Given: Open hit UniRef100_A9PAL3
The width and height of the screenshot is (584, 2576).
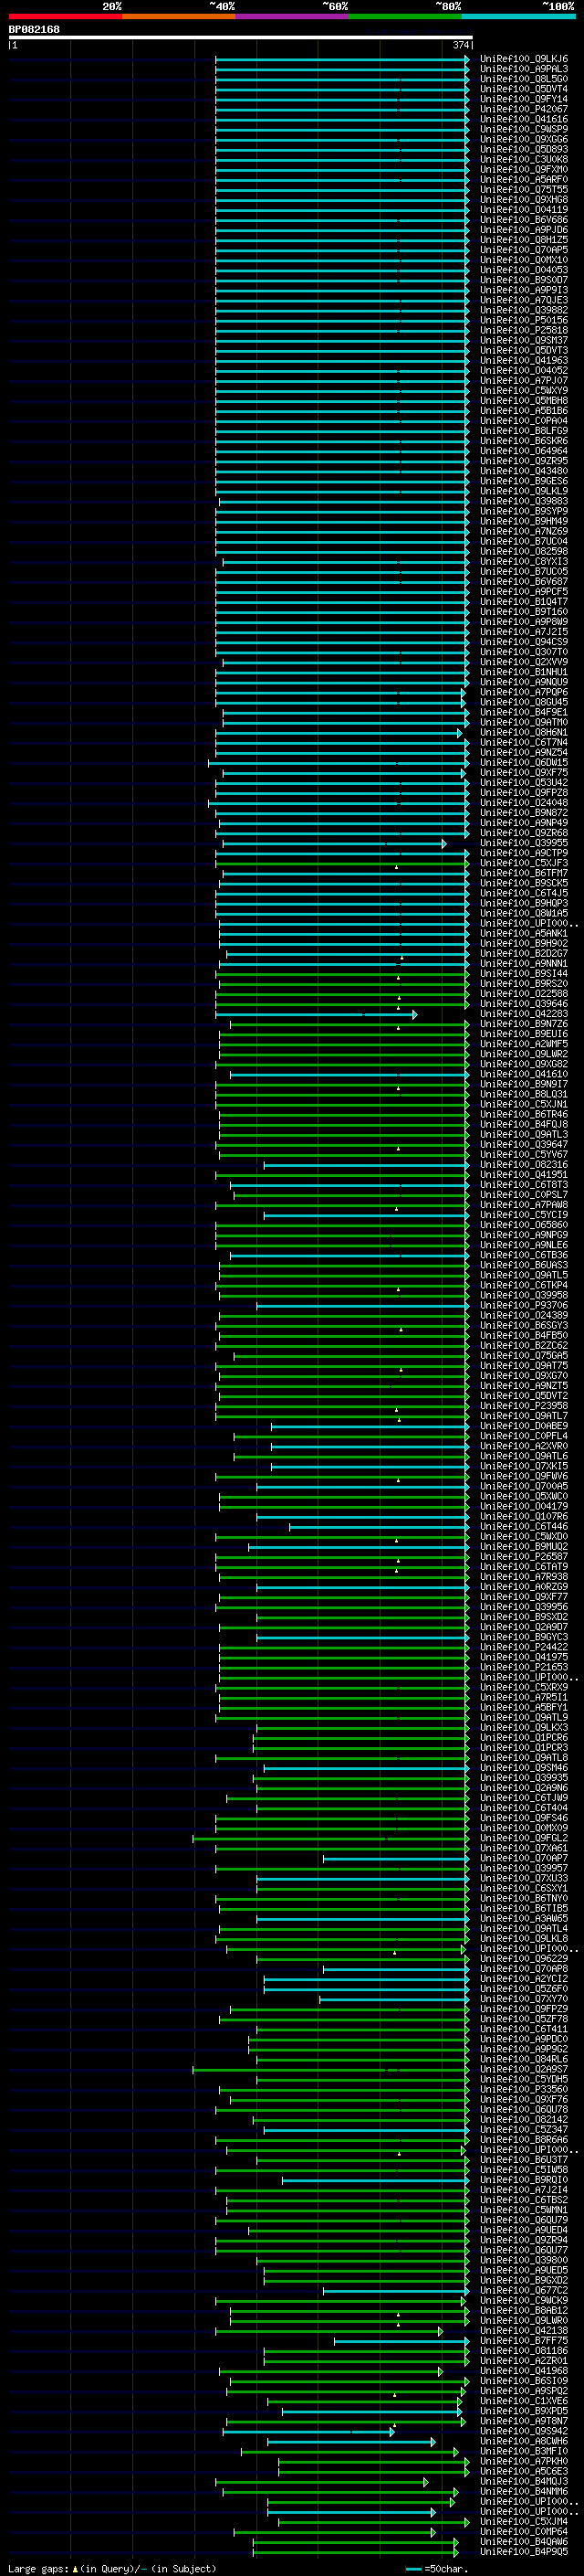Looking at the screenshot, I should tap(524, 69).
